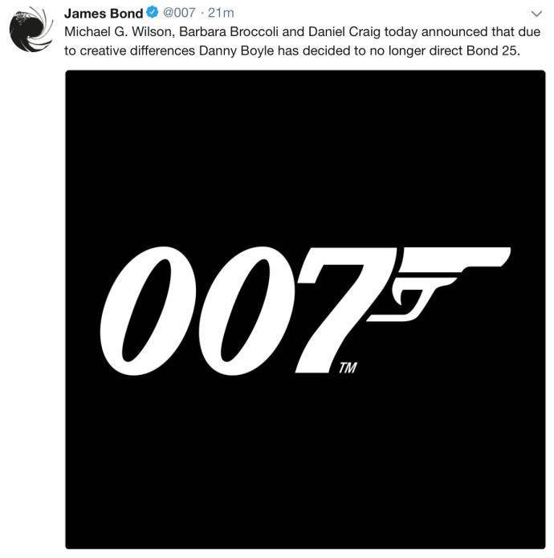This screenshot has width=554, height=558.
Task: Click the first zero of the 007 logo
Action: 147,311
